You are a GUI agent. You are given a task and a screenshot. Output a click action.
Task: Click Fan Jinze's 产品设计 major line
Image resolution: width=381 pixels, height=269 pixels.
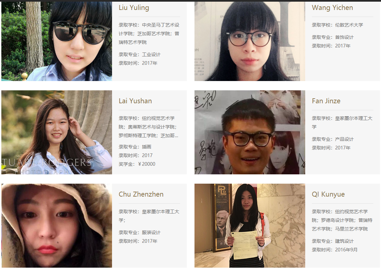(x=333, y=139)
